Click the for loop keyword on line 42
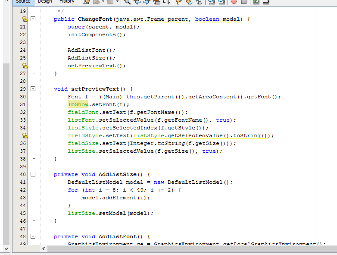337x255 pixels. pos(73,190)
